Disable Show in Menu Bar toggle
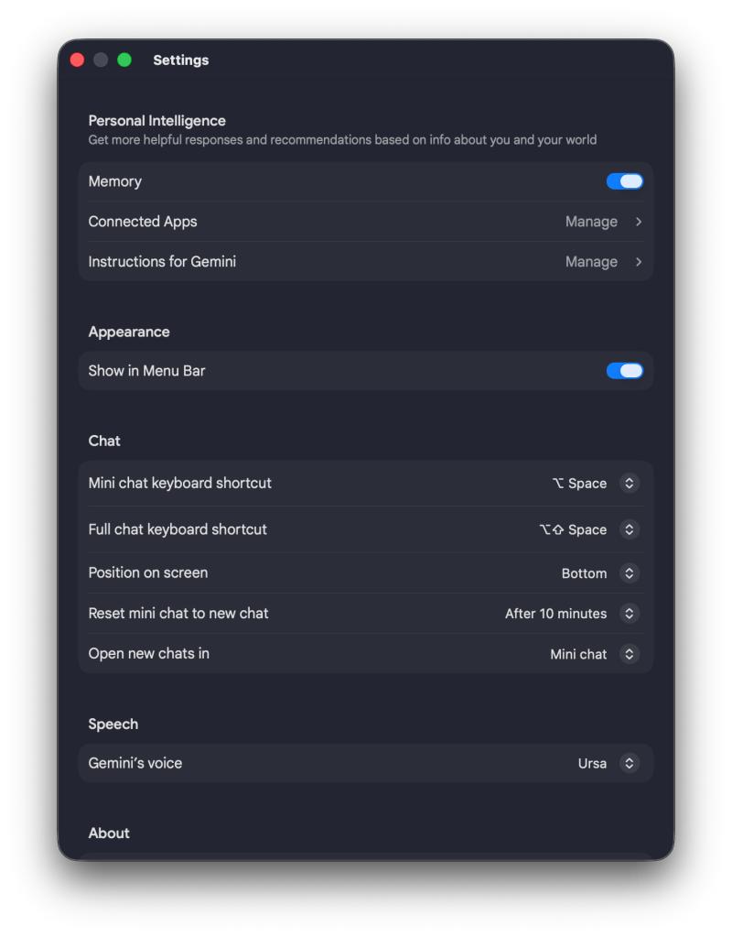This screenshot has width=732, height=937. coord(624,371)
